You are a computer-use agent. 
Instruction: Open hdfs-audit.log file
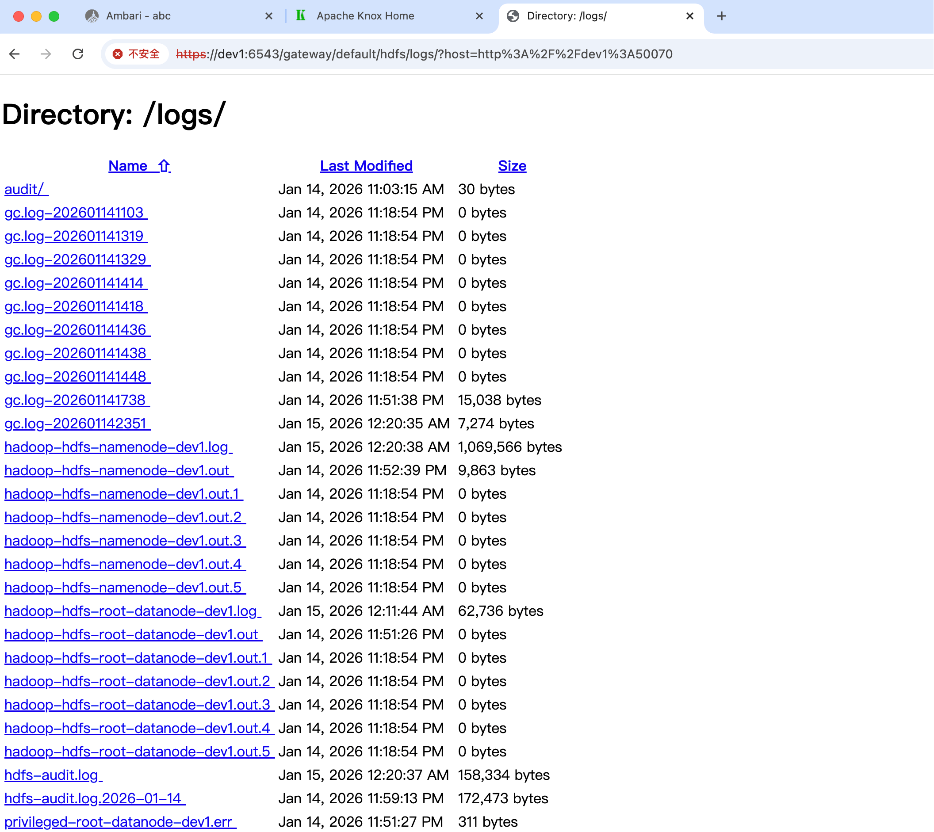(52, 775)
